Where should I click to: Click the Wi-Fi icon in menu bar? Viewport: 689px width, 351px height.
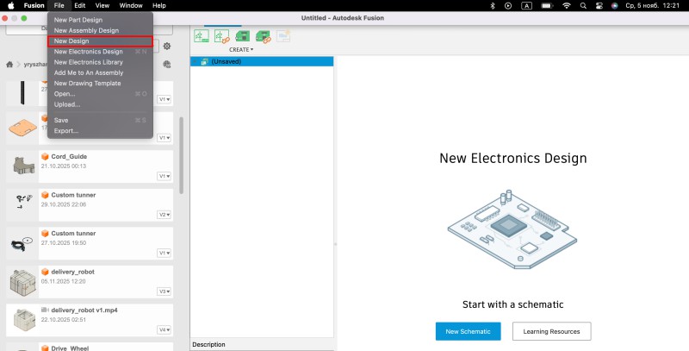coord(567,6)
